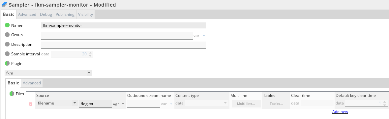Click the half-green Plugin status indicator
Image resolution: width=389 pixels, height=119 pixels.
pos(7,64)
